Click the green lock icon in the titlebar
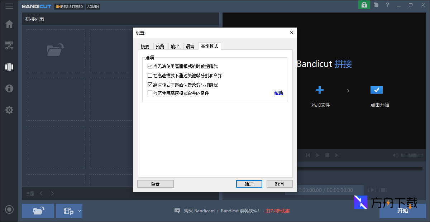Screen dimensions: 430x222 364,5
